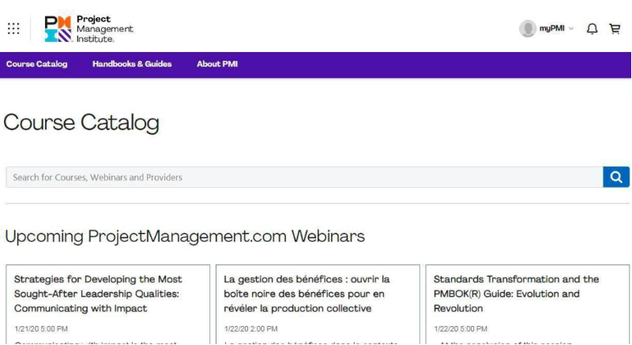Click the 1/21/20 5:00 PM webinar date
The image size is (632, 345).
coord(41,328)
